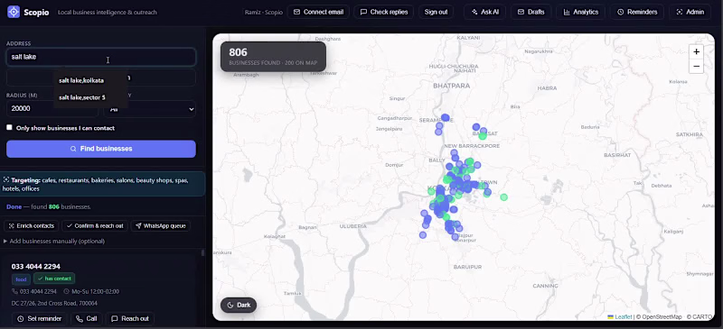Zoom out the map with minus

(696, 66)
